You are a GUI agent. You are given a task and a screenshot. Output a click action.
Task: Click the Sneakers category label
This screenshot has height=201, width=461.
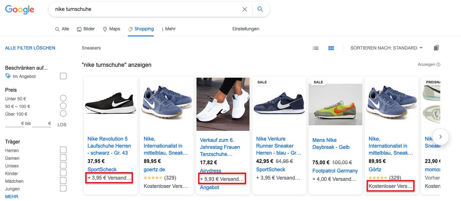click(91, 48)
